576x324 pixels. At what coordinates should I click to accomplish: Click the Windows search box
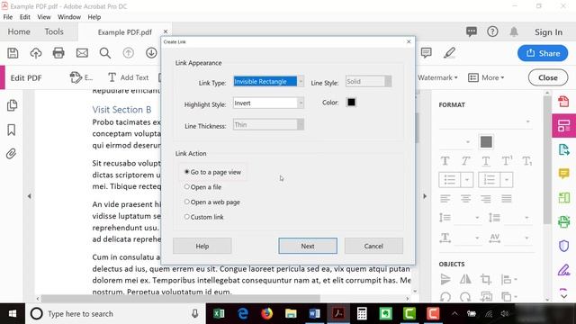click(114, 314)
